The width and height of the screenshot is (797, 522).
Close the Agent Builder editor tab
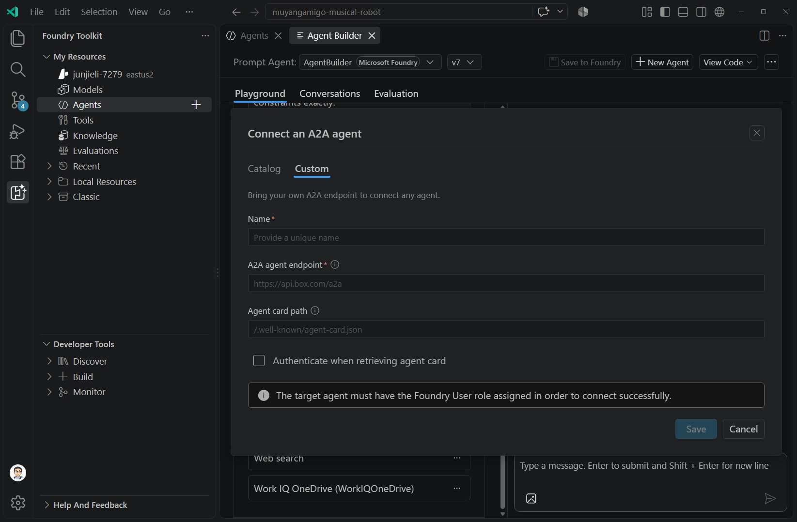[372, 36]
